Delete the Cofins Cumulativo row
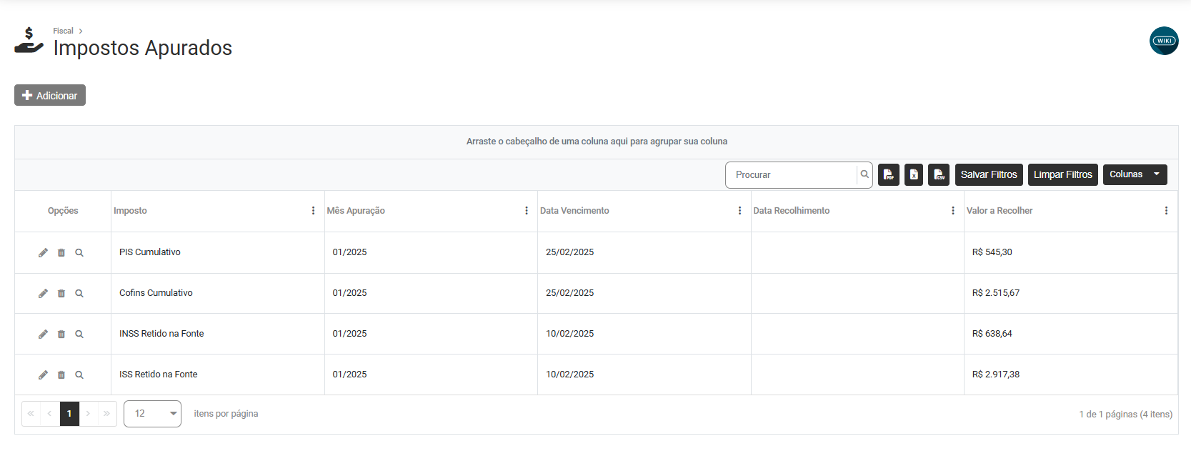This screenshot has width=1191, height=456. (x=61, y=293)
